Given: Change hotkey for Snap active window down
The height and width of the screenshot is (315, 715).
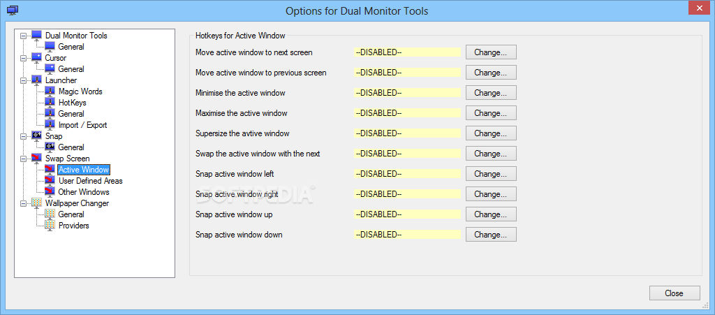Looking at the screenshot, I should pyautogui.click(x=491, y=235).
